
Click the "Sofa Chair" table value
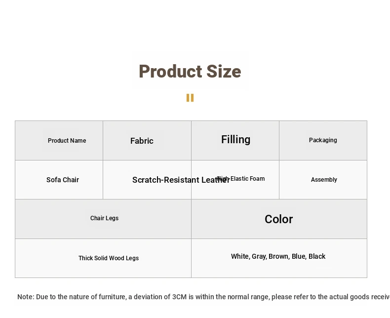(x=63, y=180)
